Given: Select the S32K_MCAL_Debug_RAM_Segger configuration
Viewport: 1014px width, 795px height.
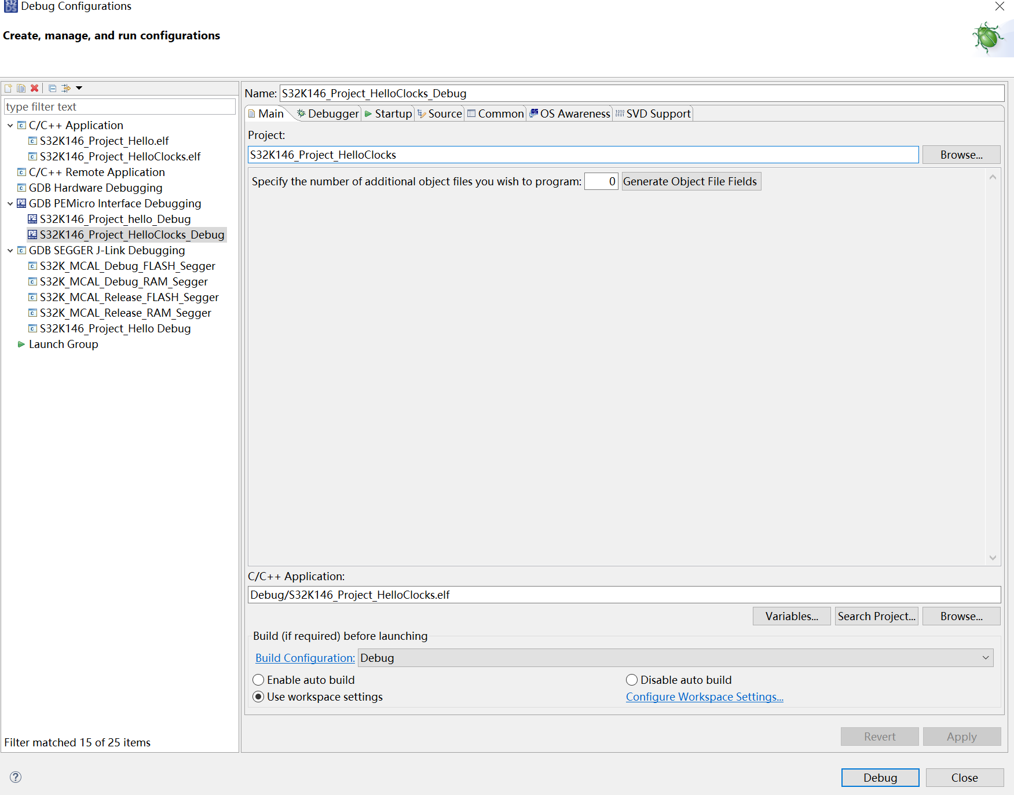Looking at the screenshot, I should point(123,281).
